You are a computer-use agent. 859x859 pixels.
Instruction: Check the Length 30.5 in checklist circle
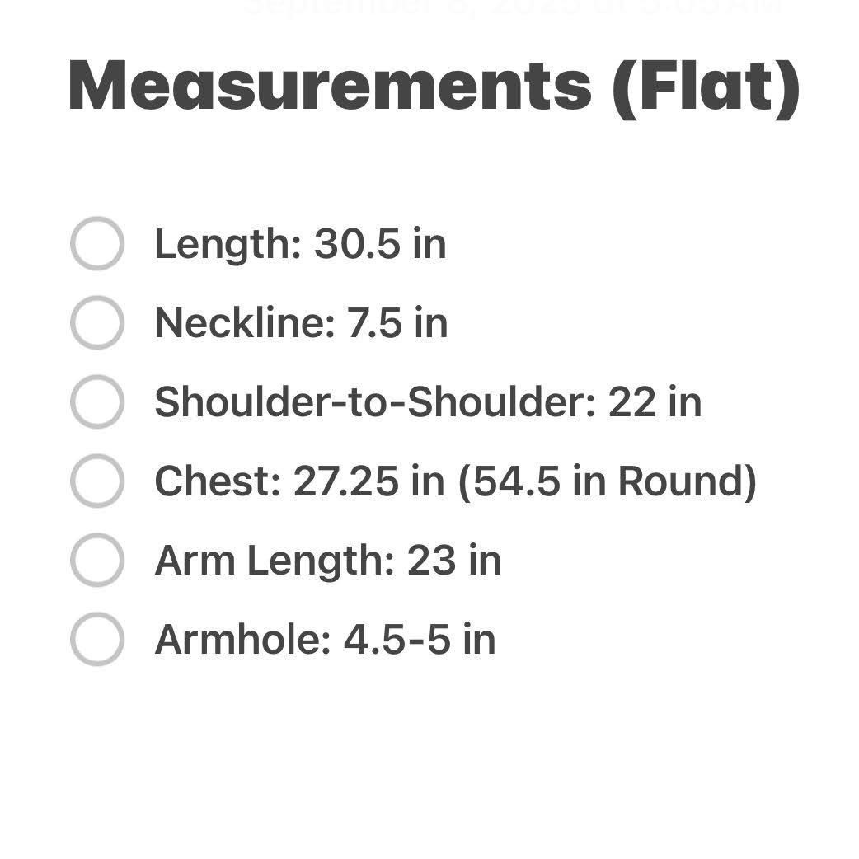[x=96, y=244]
